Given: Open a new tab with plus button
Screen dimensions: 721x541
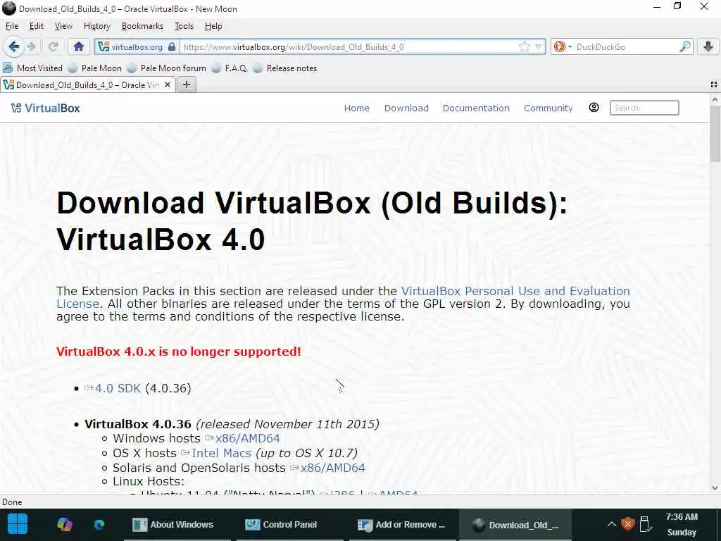Looking at the screenshot, I should [x=186, y=85].
